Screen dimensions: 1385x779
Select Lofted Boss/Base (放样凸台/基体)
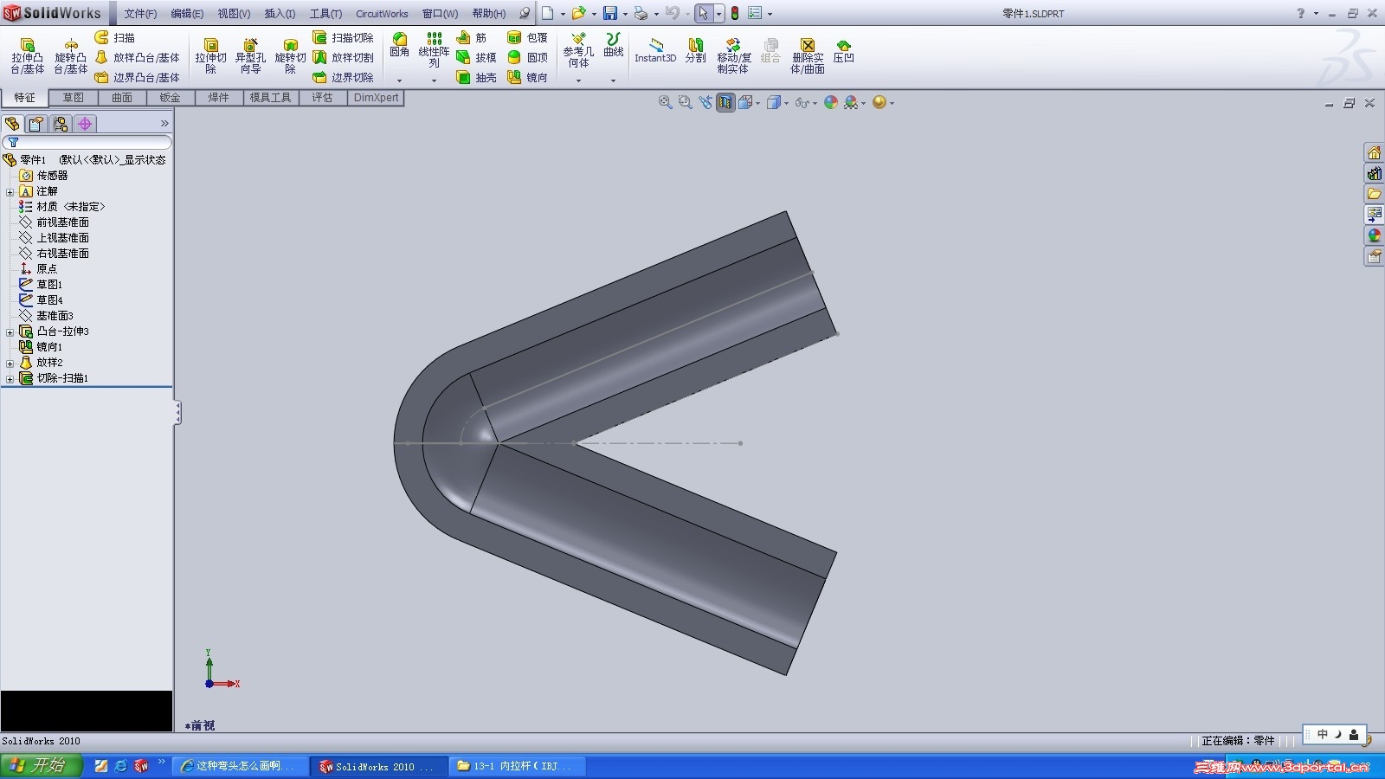(137, 58)
